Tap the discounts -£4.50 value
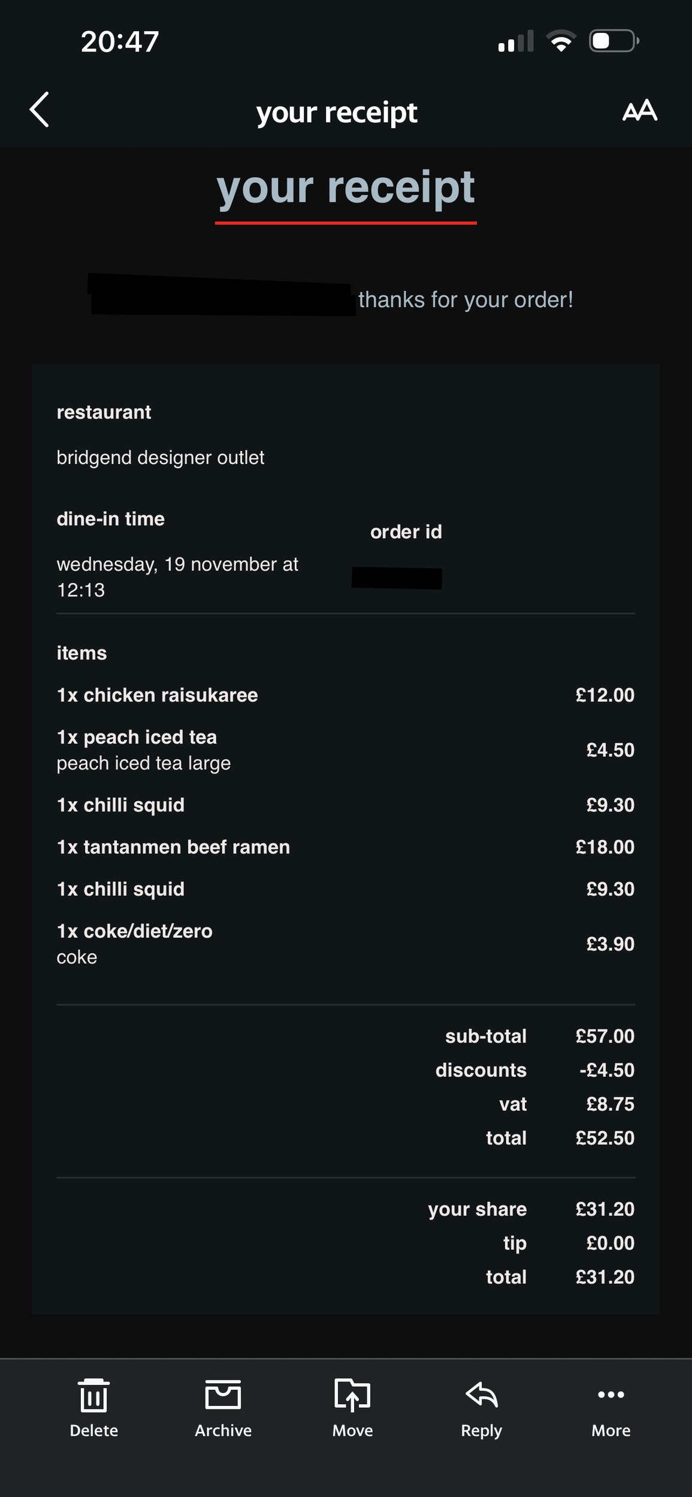Screen dimensions: 692x1497 tap(606, 1070)
